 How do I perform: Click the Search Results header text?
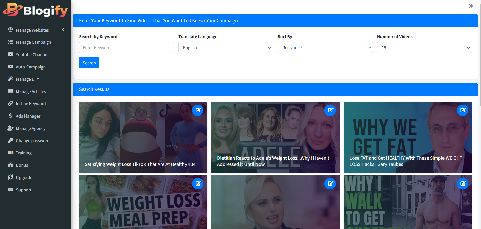[94, 89]
